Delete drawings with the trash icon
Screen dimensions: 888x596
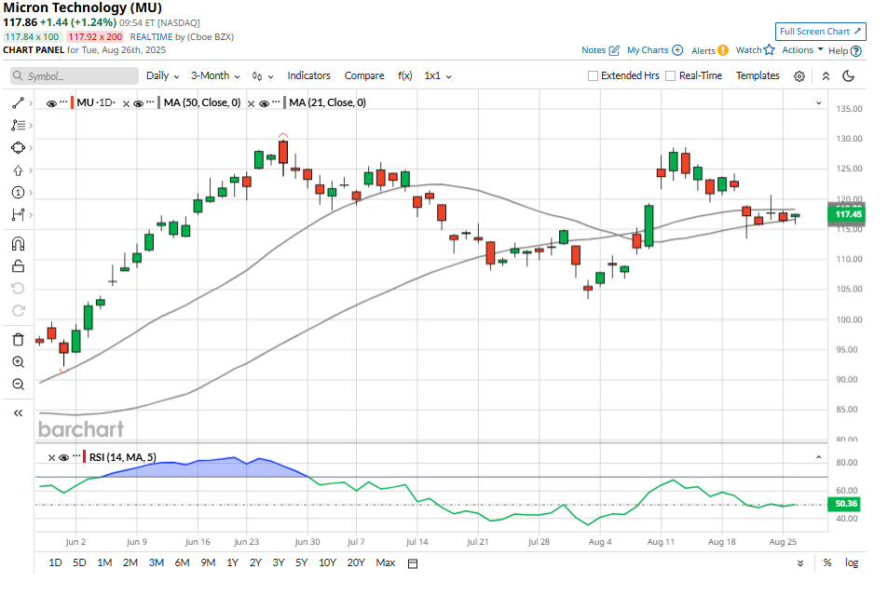pos(18,340)
